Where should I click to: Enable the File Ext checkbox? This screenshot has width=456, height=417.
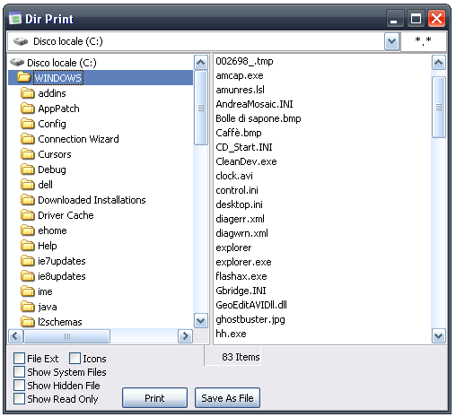19,358
